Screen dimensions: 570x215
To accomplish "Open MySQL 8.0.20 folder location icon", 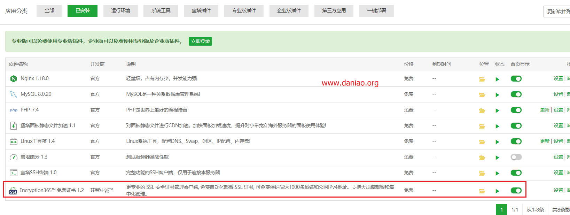I will [x=482, y=95].
